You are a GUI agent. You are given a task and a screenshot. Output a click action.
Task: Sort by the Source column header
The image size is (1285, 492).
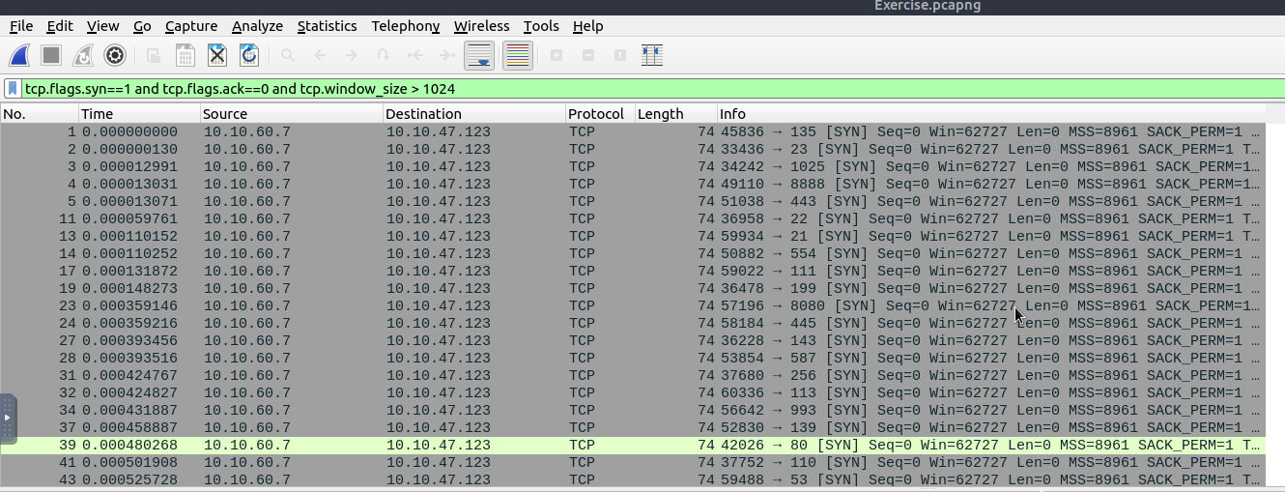click(x=291, y=114)
